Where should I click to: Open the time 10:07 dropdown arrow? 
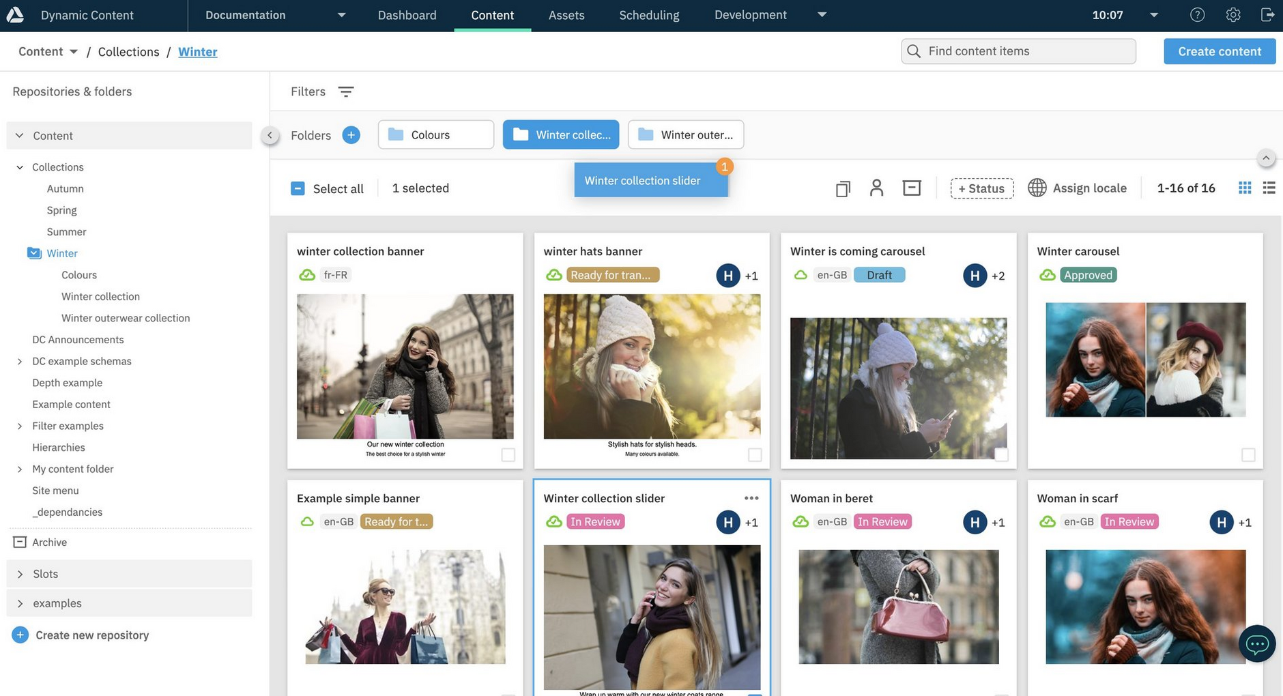(x=1154, y=15)
